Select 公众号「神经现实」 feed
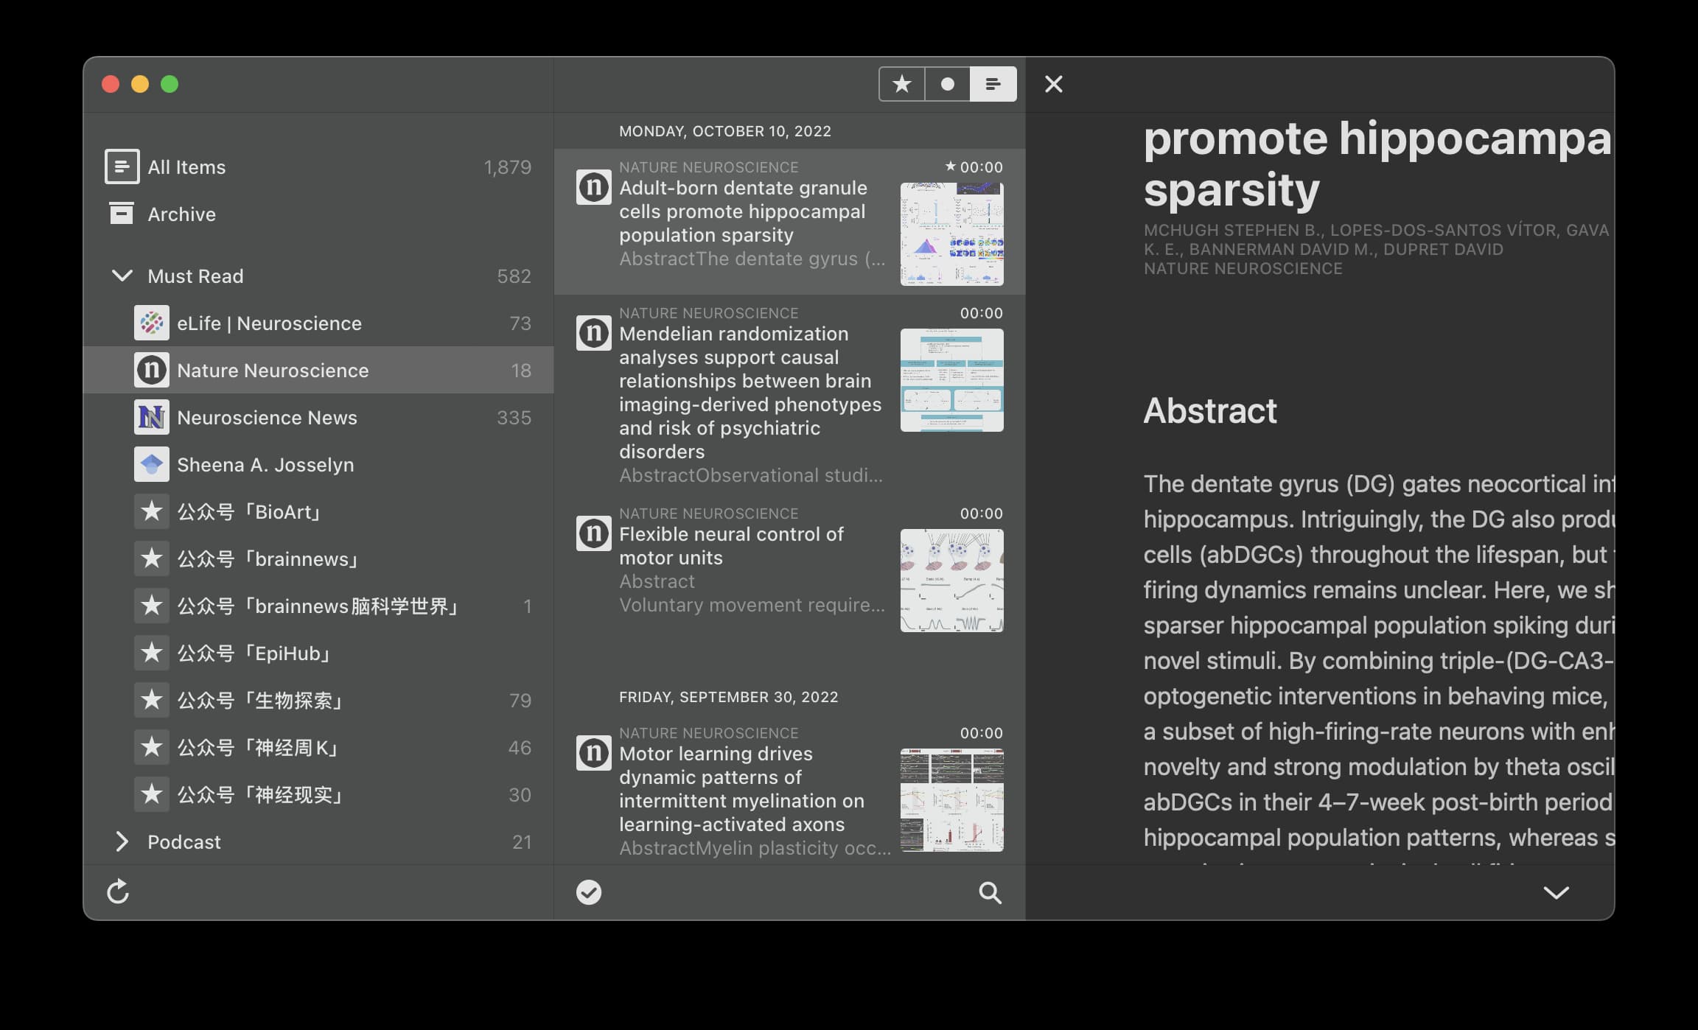 pyautogui.click(x=318, y=794)
